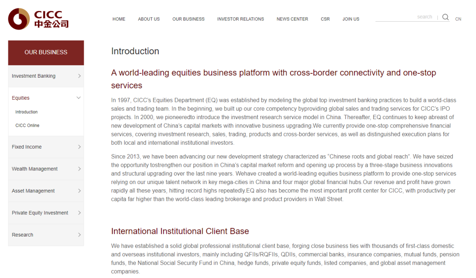This screenshot has width=476, height=278.
Task: Open the CICC Online sub-item
Action: 27,125
